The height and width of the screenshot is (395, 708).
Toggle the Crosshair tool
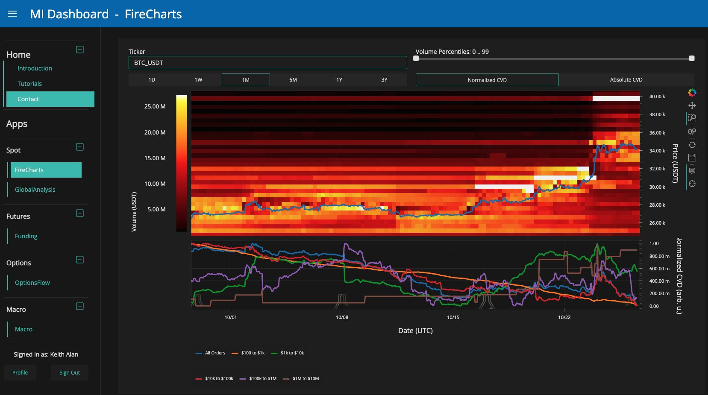692,184
